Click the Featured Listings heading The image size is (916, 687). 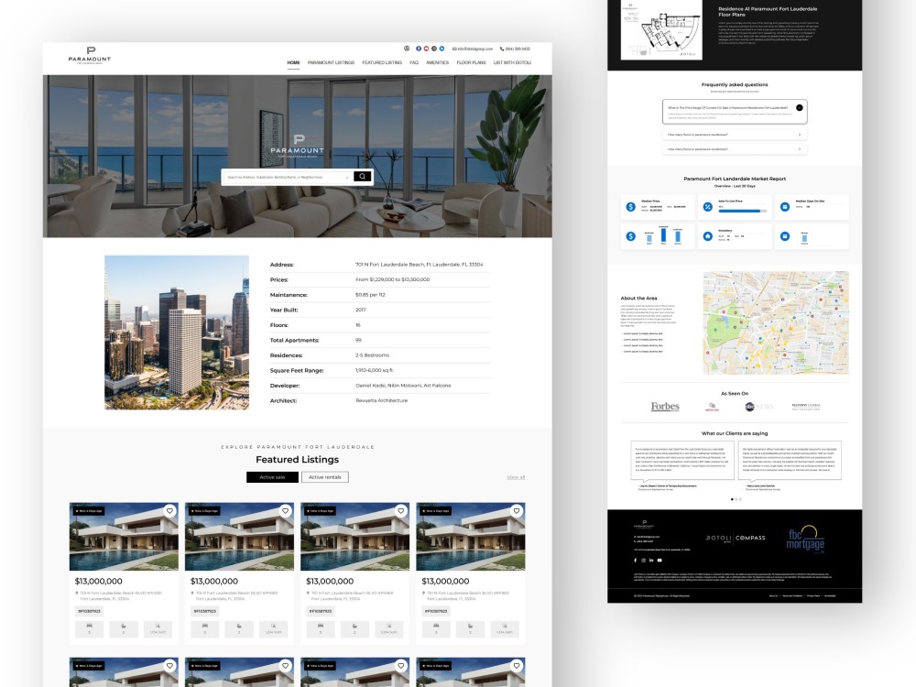[x=298, y=459]
